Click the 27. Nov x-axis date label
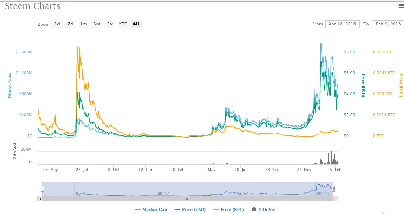The height and width of the screenshot is (214, 404). click(x=304, y=170)
